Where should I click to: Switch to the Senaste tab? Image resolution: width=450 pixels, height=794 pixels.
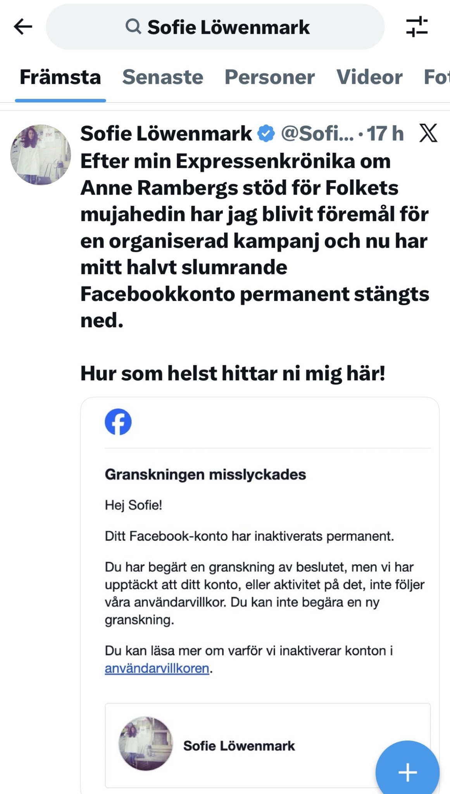tap(163, 77)
